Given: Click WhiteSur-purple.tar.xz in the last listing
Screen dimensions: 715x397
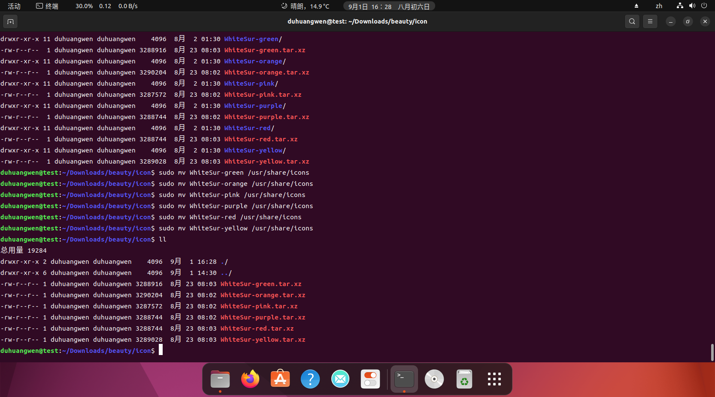Looking at the screenshot, I should tap(263, 317).
